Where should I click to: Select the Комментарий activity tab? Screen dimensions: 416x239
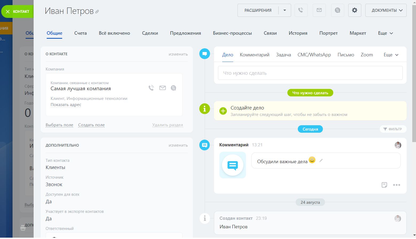coord(255,55)
